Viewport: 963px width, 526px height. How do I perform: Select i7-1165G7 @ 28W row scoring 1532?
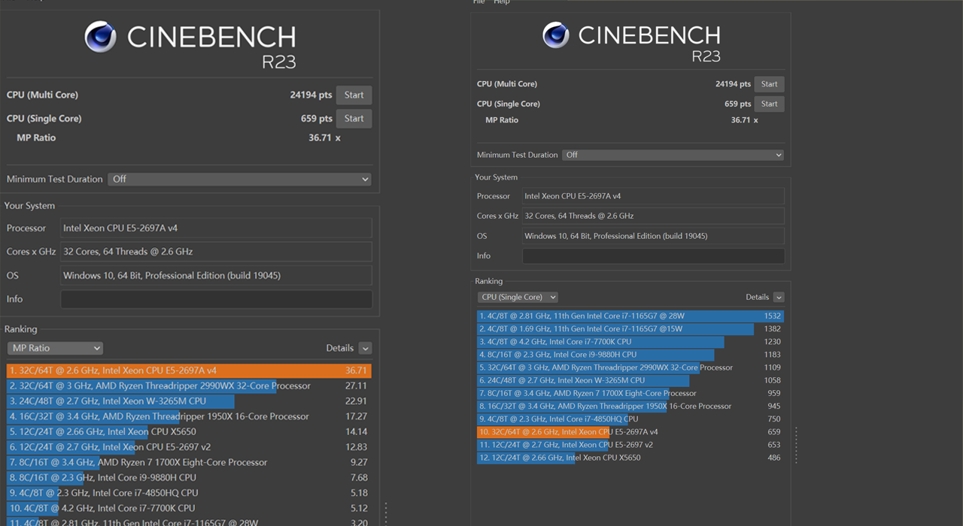click(630, 316)
